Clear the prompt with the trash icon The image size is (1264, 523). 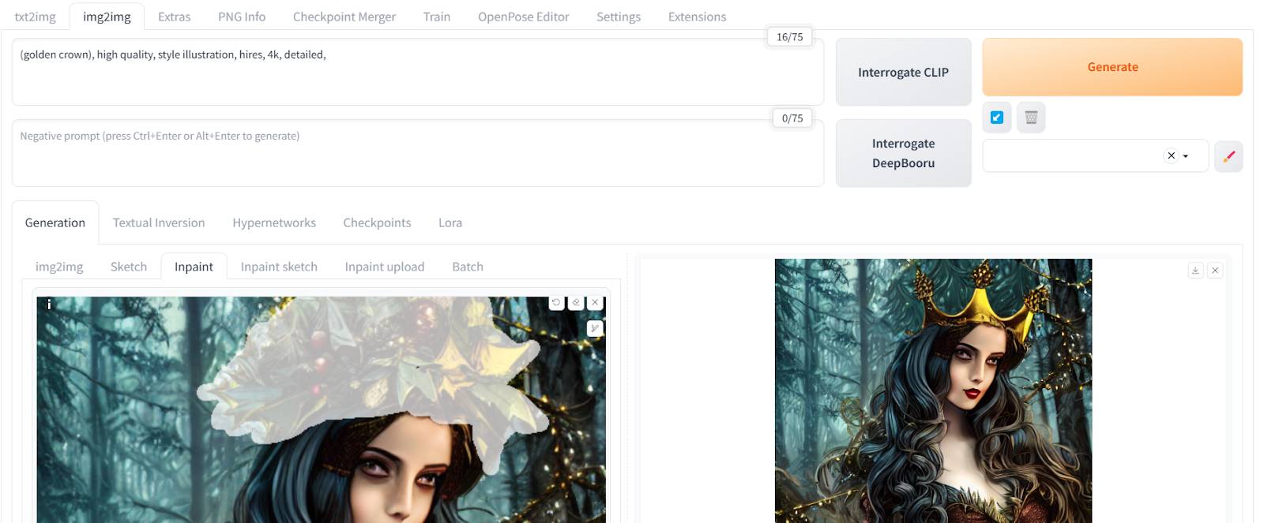[x=1031, y=117]
